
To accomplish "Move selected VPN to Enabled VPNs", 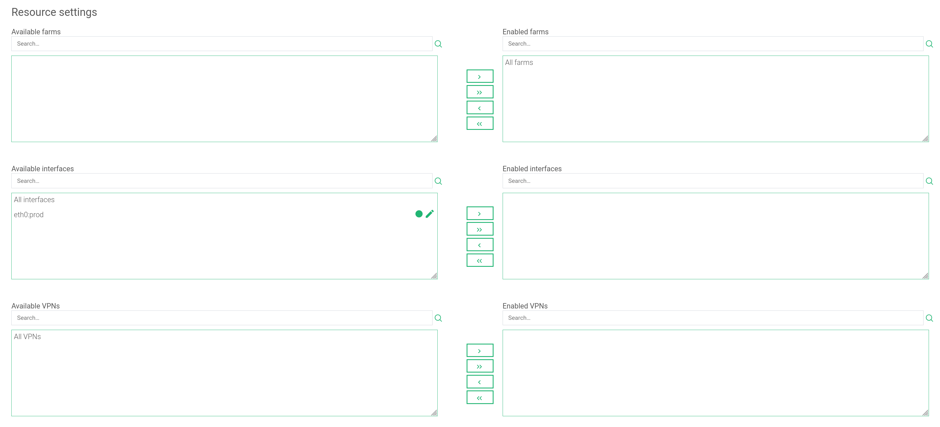I will [480, 350].
